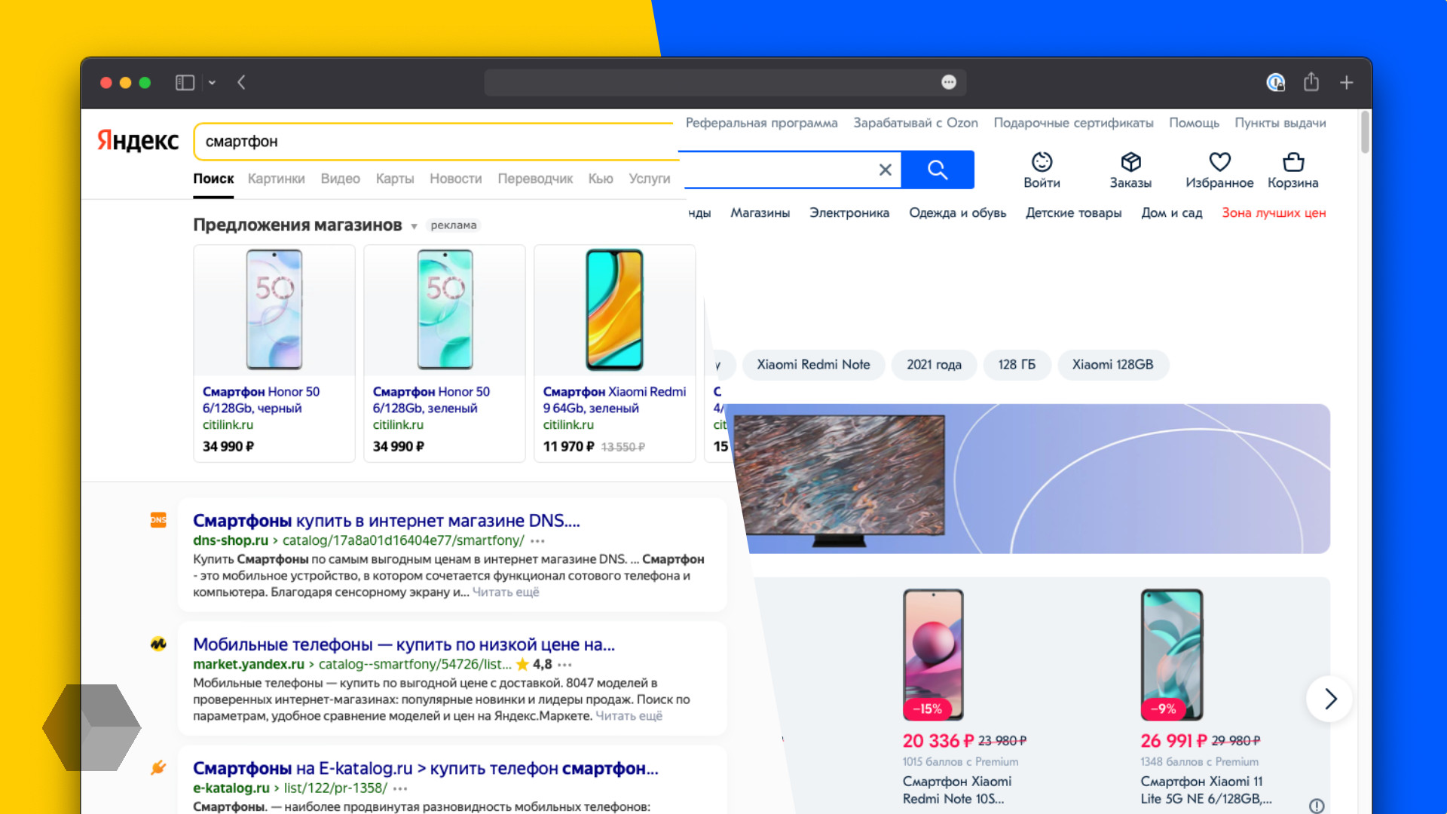Expand Читать ещё in the market.yandex snippet

pyautogui.click(x=629, y=716)
